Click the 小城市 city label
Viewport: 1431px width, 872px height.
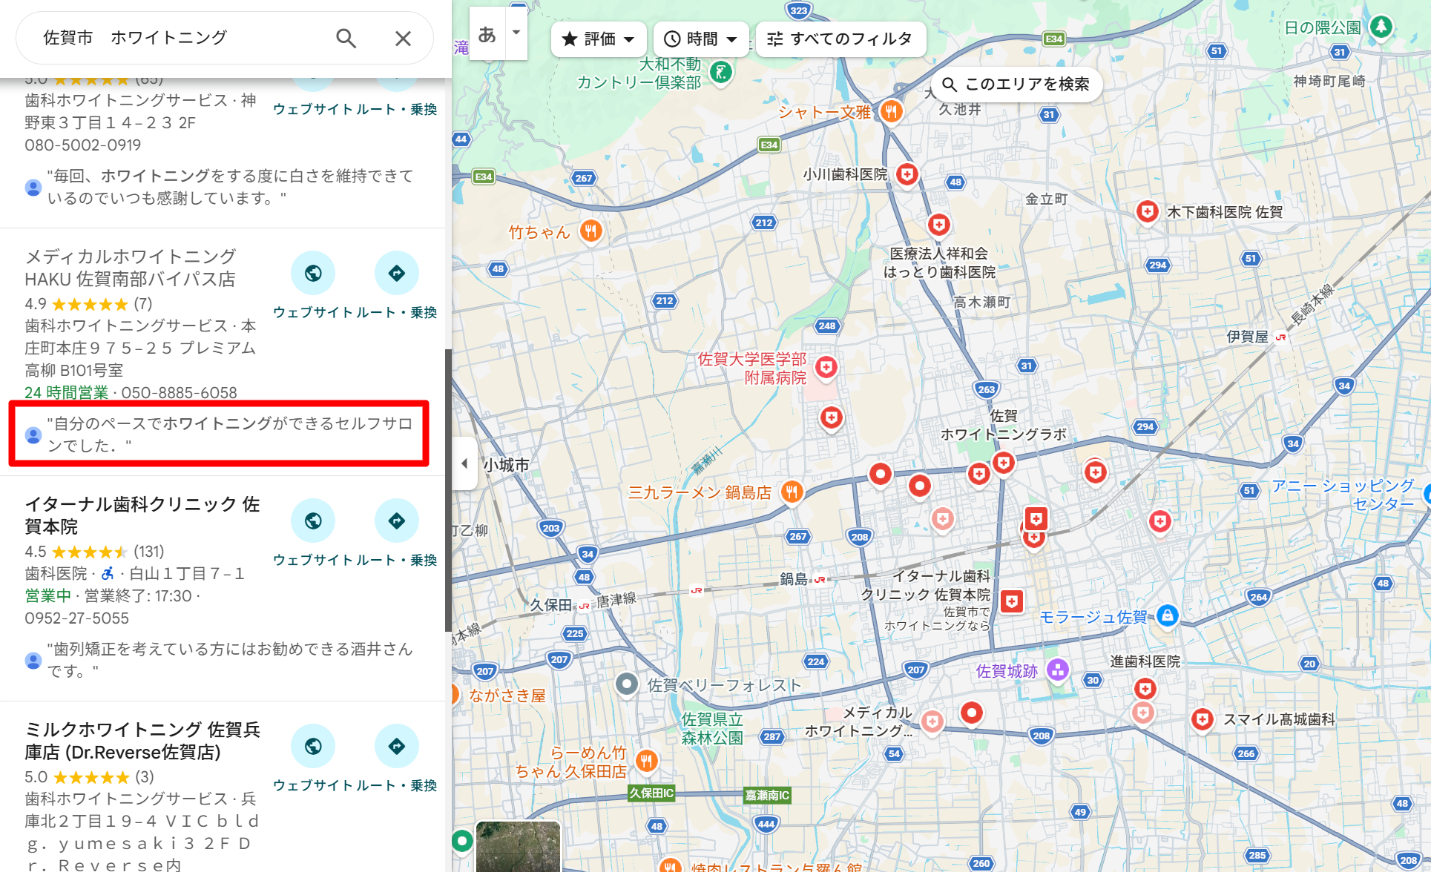tap(507, 465)
